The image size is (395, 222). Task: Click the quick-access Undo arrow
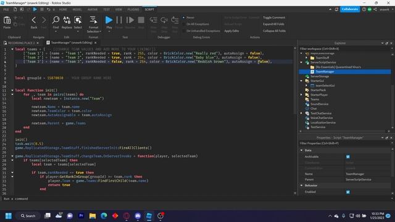pyautogui.click(x=48, y=9)
